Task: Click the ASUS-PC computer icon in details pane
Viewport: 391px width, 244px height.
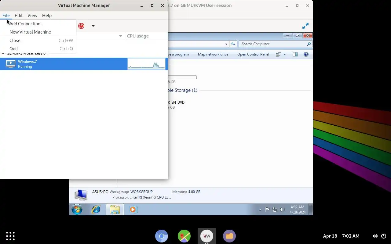Action: (81, 195)
